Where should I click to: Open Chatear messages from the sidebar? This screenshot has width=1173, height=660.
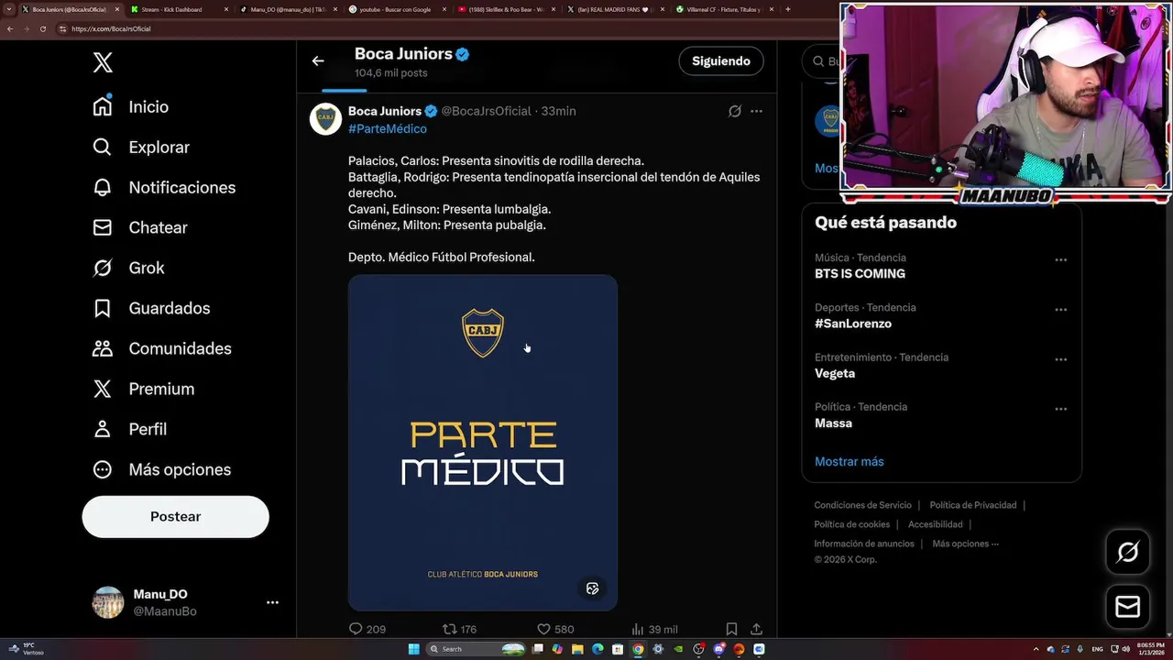pyautogui.click(x=140, y=227)
